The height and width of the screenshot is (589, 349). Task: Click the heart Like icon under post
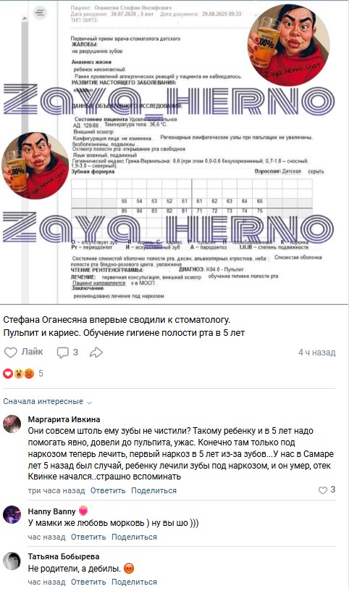10,353
